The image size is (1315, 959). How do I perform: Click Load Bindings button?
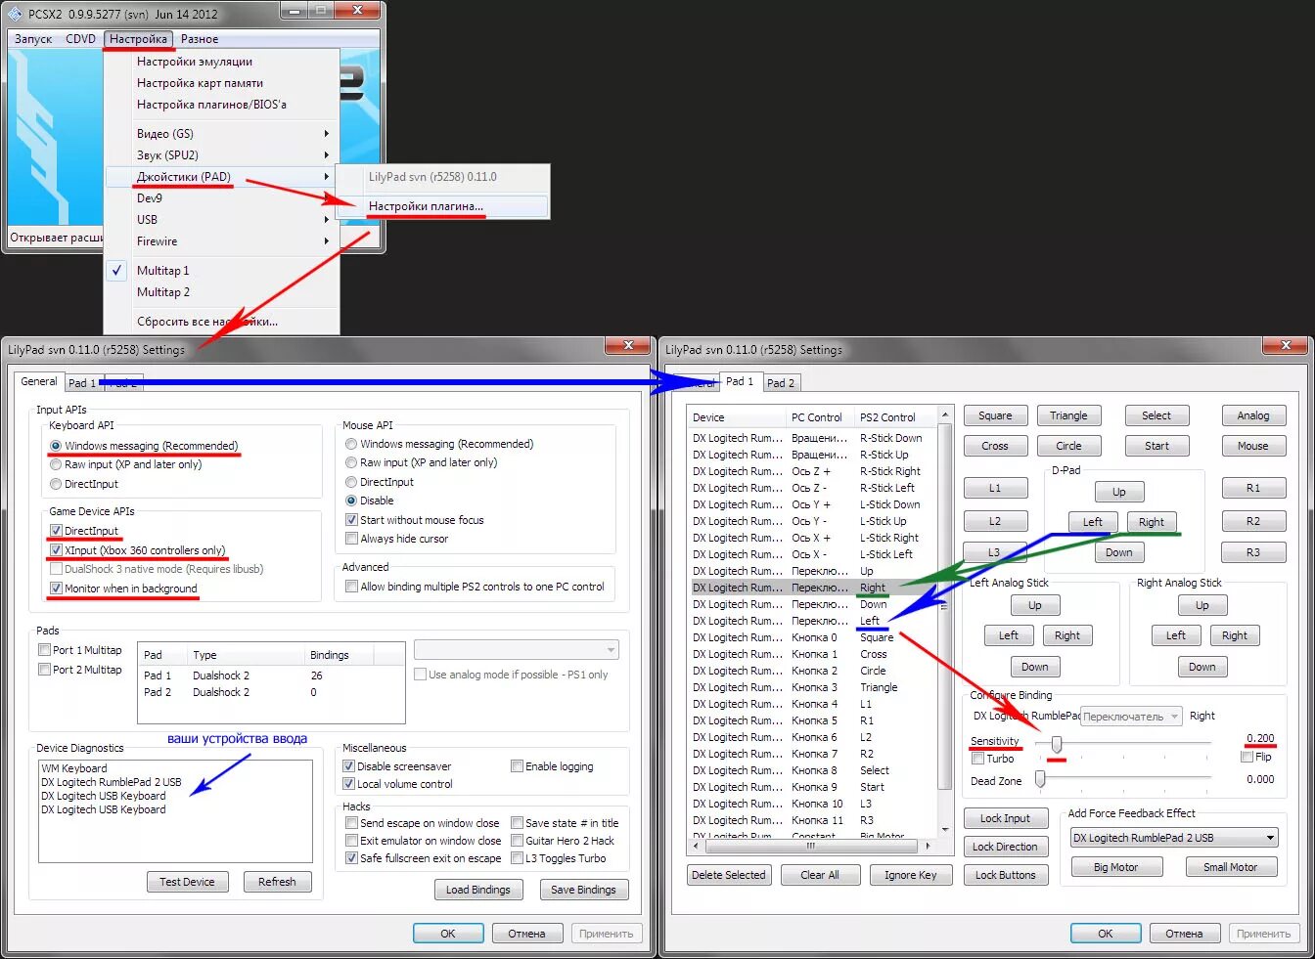pos(477,890)
